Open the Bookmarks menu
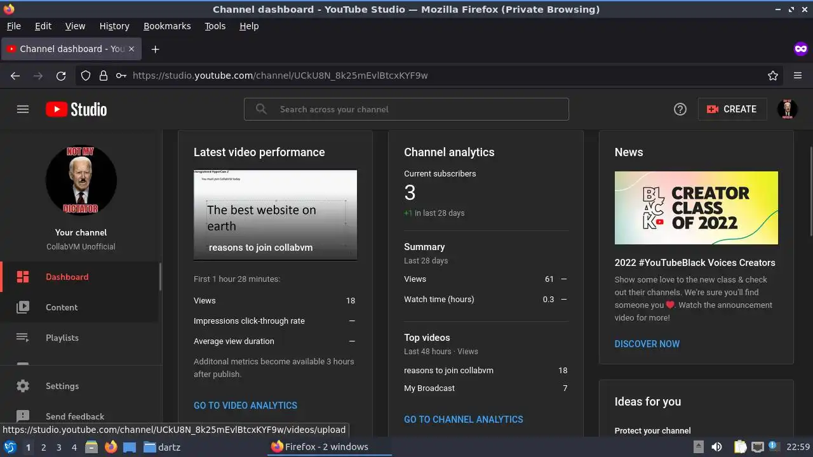Viewport: 813px width, 457px height. (x=167, y=26)
